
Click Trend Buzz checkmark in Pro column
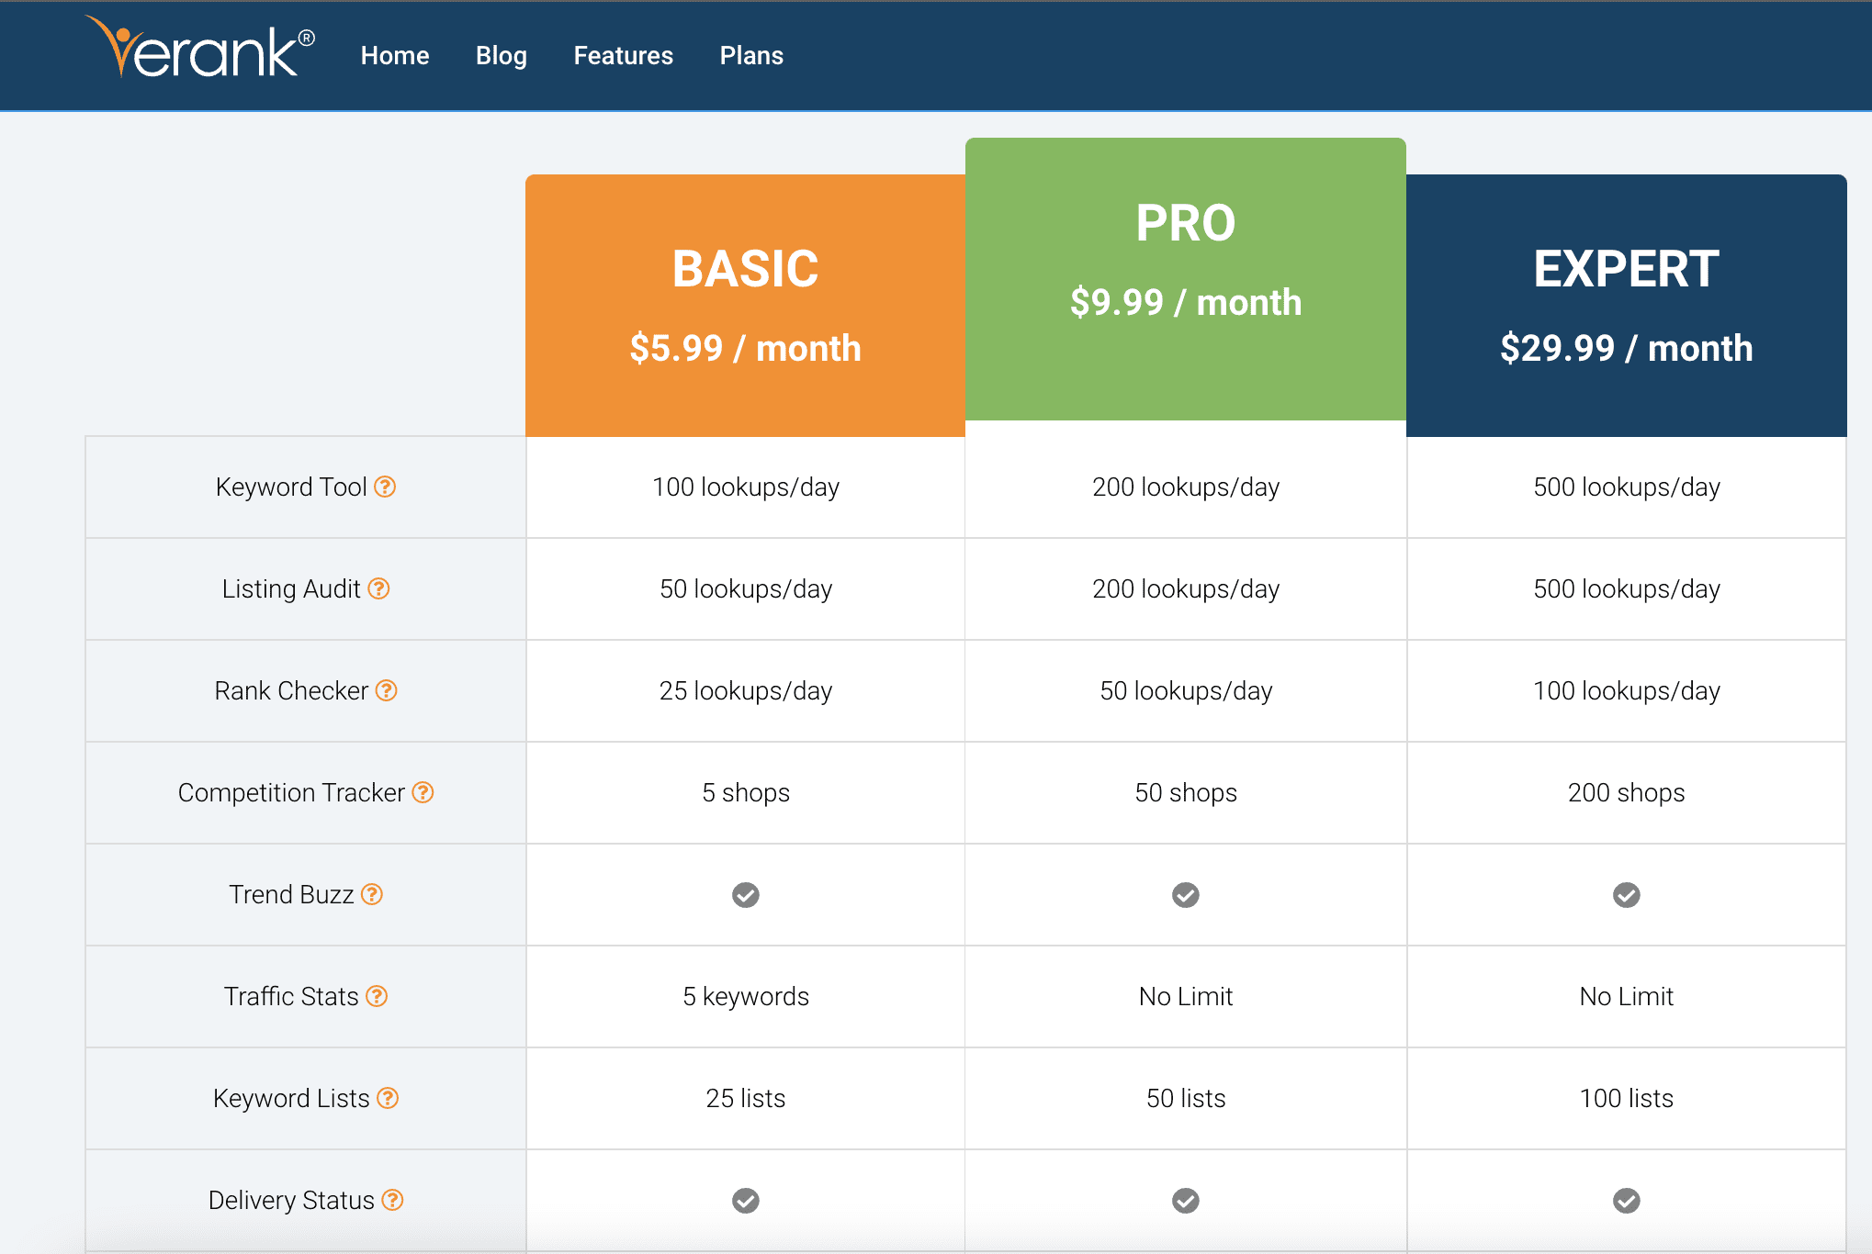click(x=1186, y=895)
